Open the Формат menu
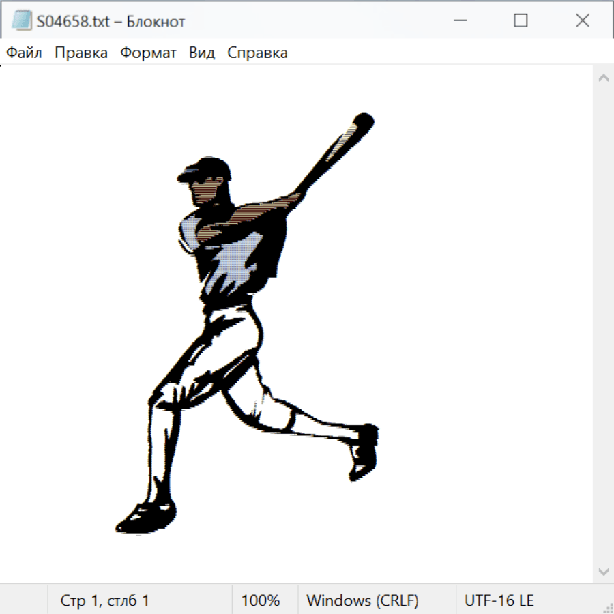Image resolution: width=614 pixels, height=614 pixels. pyautogui.click(x=148, y=53)
